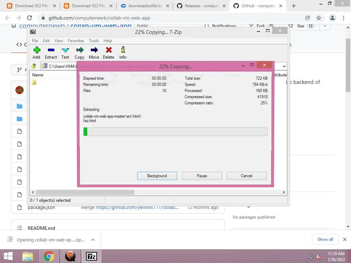This screenshot has width=351, height=263.
Task: Expand the 7-Zip address path dropdown
Action: pyautogui.click(x=284, y=66)
